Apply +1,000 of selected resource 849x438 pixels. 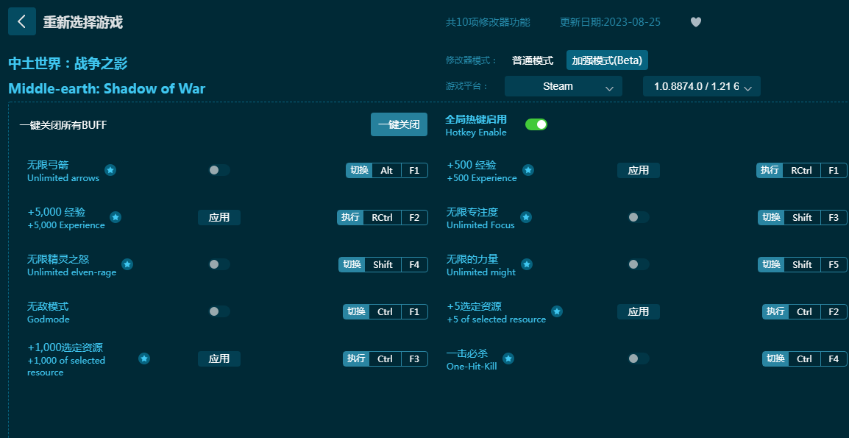219,358
